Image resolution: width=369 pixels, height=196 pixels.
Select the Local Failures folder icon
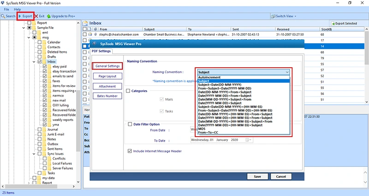[49, 163]
